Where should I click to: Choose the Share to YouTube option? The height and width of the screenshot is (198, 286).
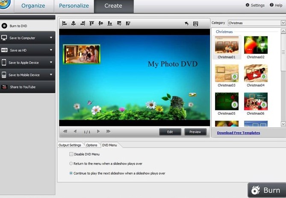(27, 87)
